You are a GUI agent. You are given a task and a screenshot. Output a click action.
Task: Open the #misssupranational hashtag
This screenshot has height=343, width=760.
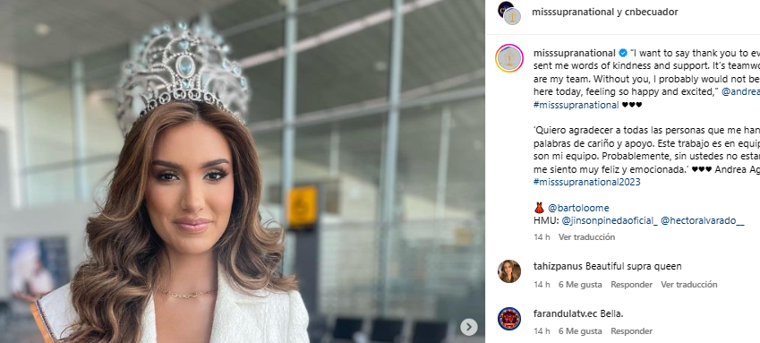point(576,105)
